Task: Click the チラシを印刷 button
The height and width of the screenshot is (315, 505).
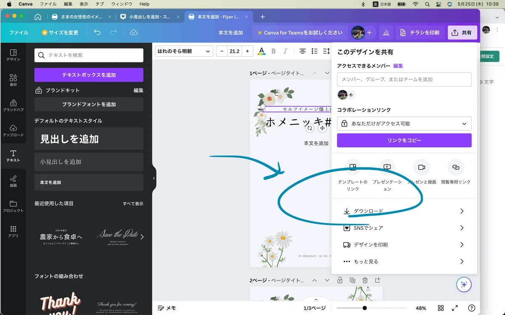Action: (420, 32)
